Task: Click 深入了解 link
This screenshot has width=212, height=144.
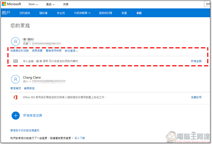Action: [x=80, y=138]
